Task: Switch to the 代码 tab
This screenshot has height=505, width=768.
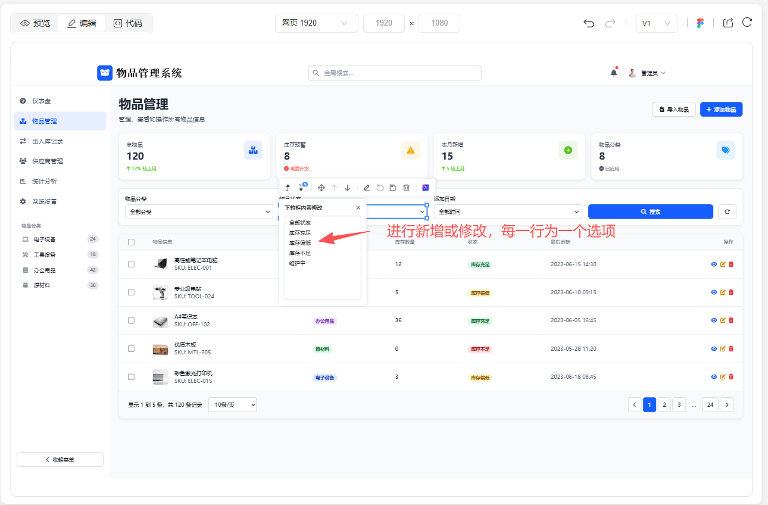Action: coord(128,23)
